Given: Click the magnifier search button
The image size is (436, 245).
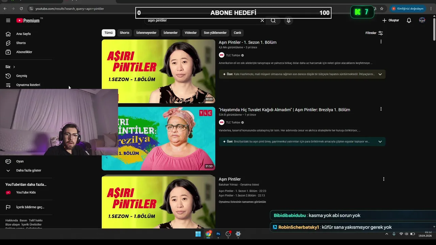Looking at the screenshot, I should (x=273, y=20).
